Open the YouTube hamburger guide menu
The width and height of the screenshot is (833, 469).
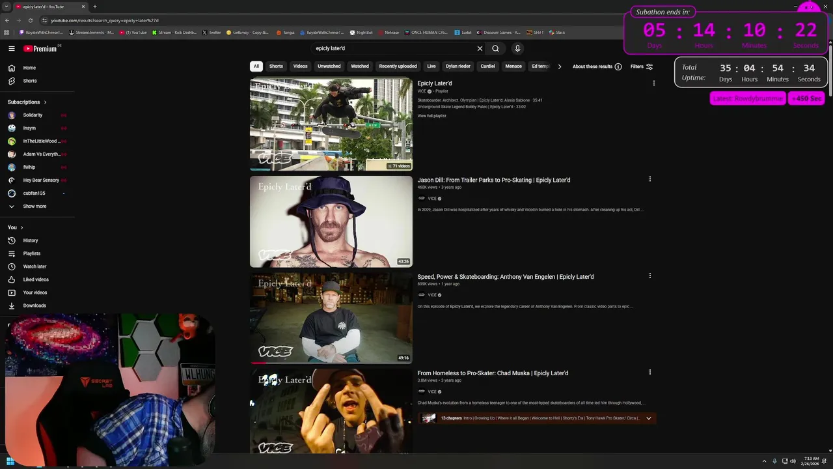point(12,48)
